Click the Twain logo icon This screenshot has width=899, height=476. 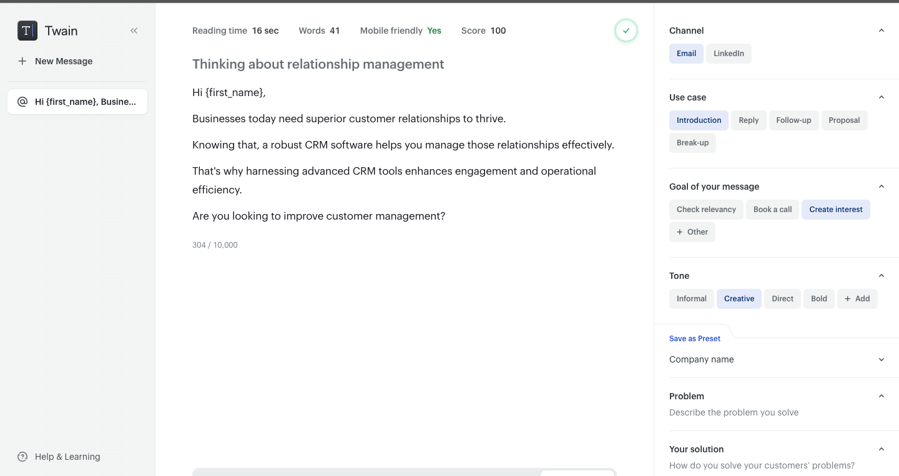coord(27,31)
